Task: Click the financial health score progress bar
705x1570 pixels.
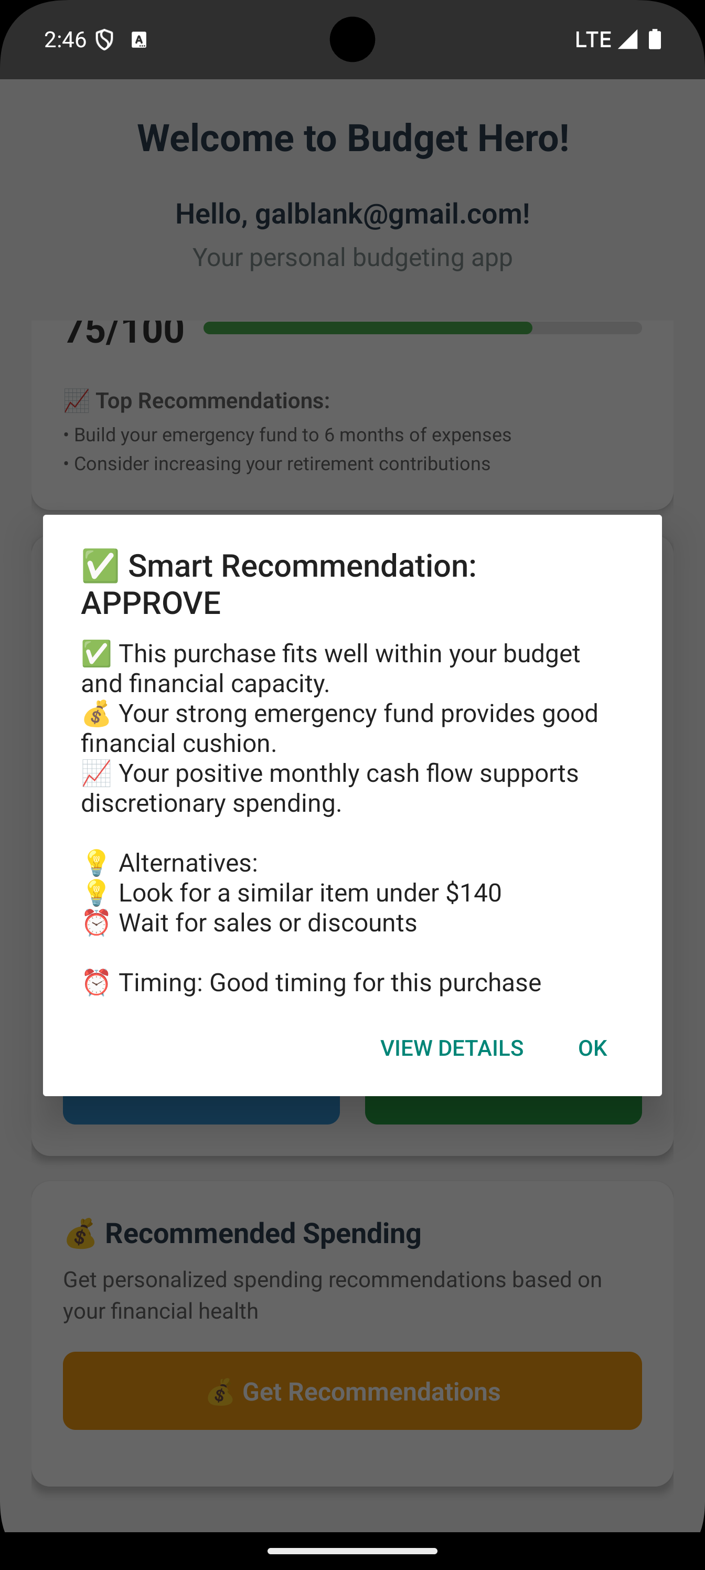Action: tap(422, 328)
